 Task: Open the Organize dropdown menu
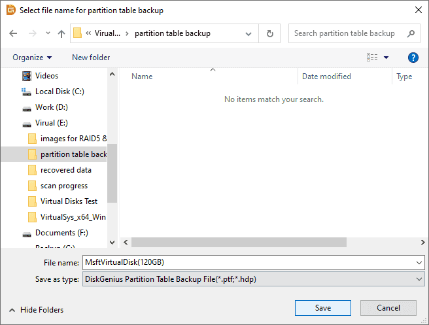click(x=32, y=58)
